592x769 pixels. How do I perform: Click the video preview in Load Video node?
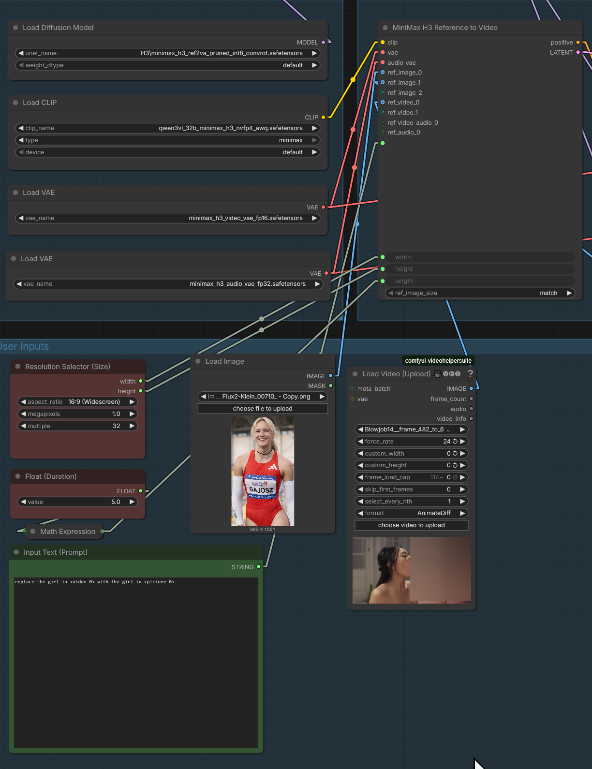click(x=412, y=570)
